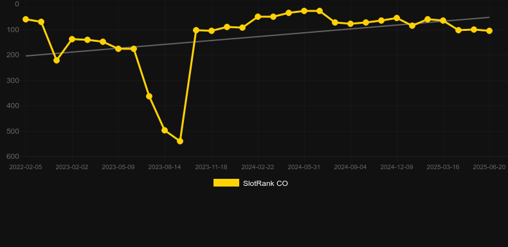Click the data point near rank 365
The image size is (508, 247).
pyautogui.click(x=149, y=96)
